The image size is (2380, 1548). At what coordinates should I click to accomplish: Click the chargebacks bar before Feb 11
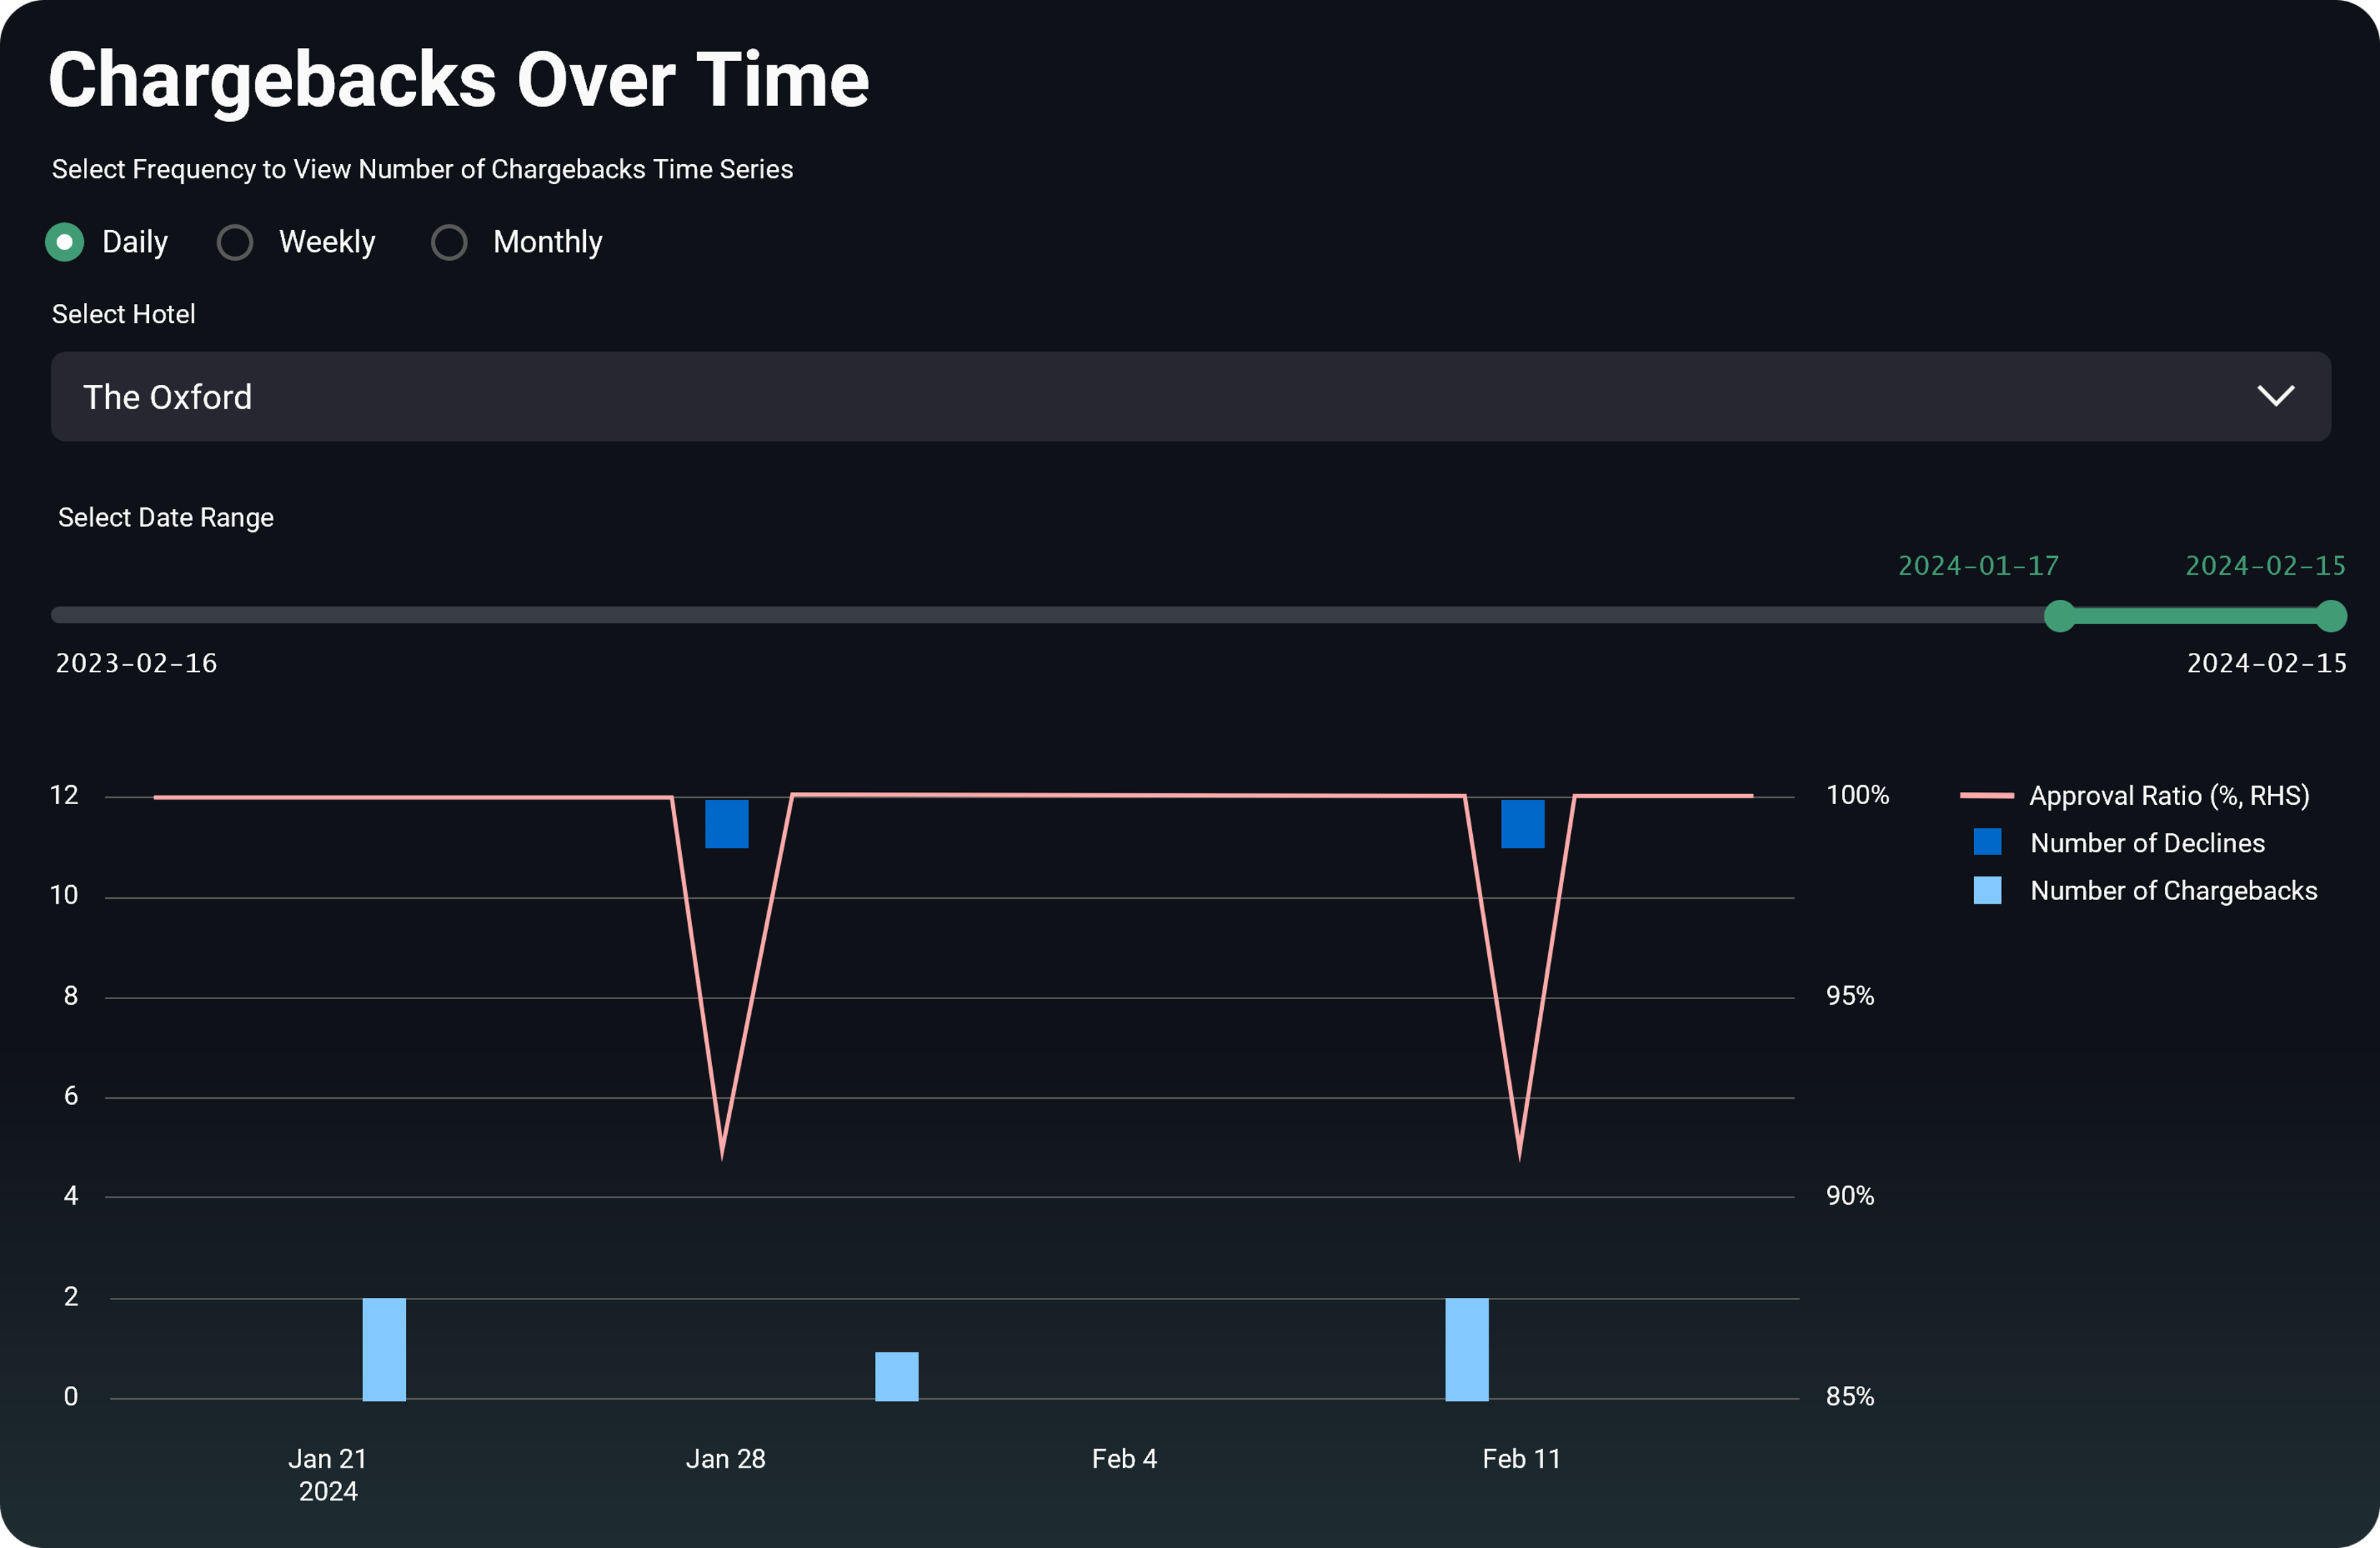[1466, 1349]
